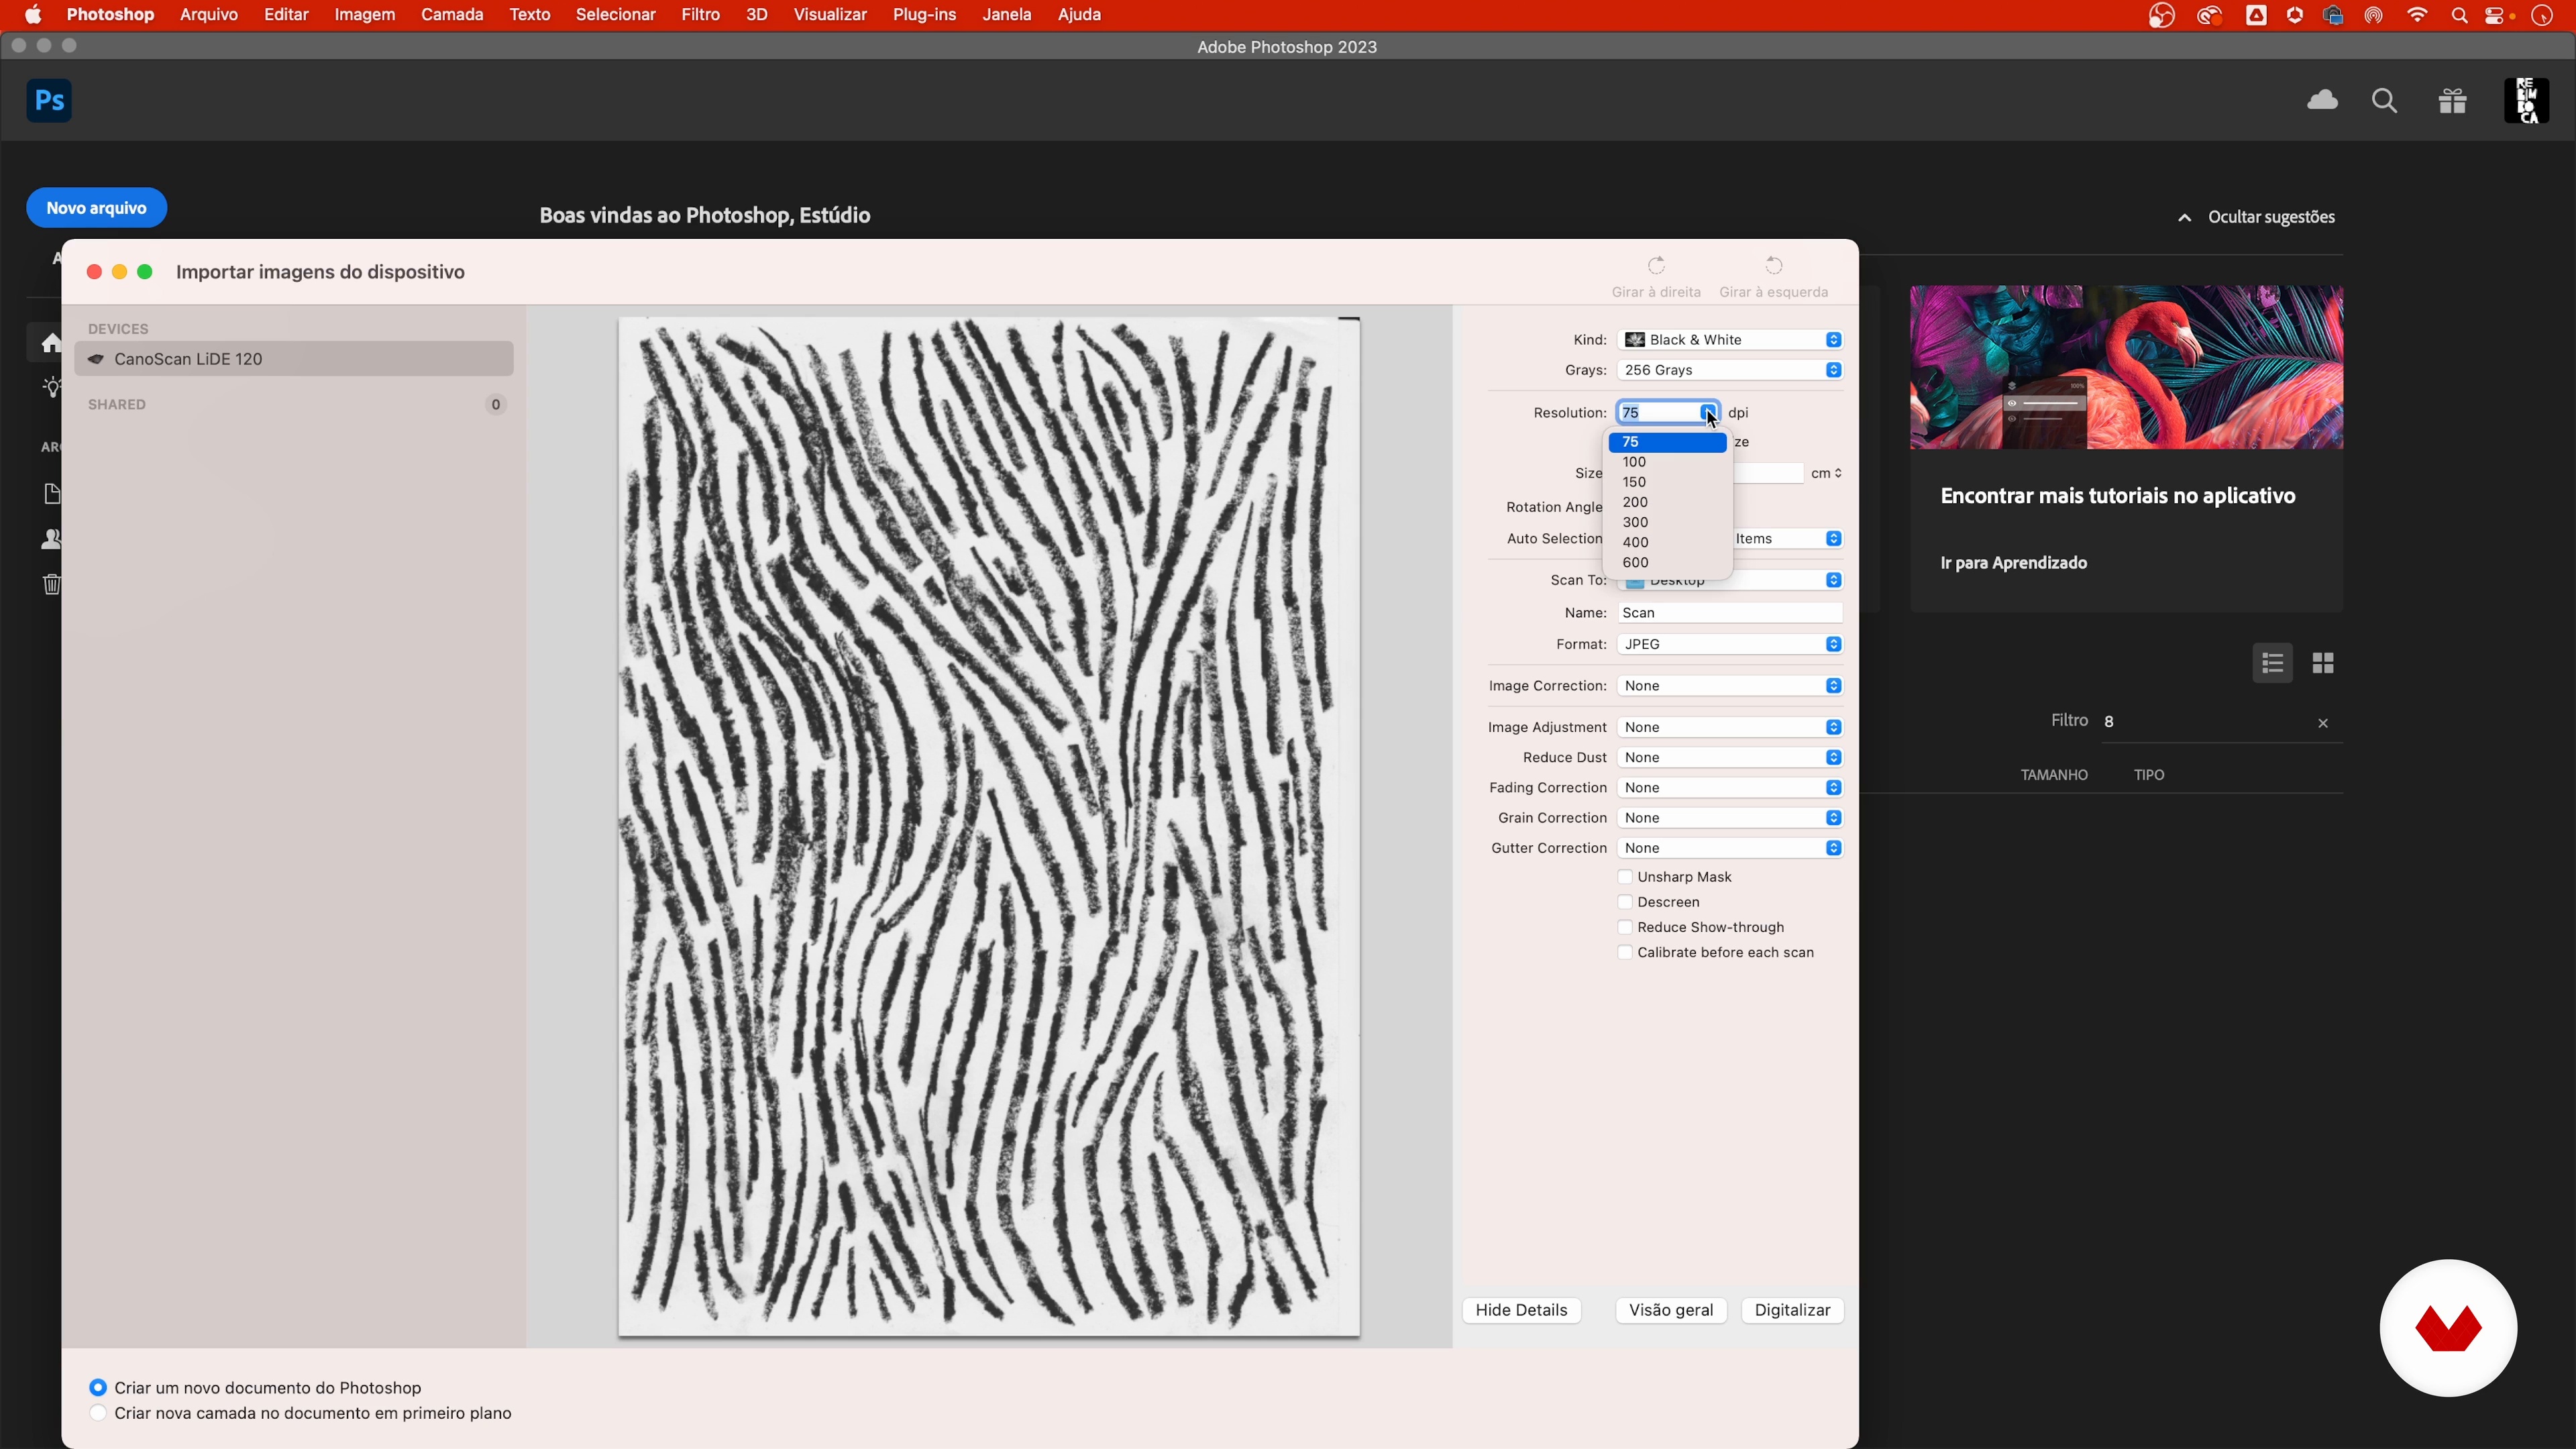Image resolution: width=2576 pixels, height=1449 pixels.
Task: Open the Gutter Correction dropdown
Action: click(1730, 848)
